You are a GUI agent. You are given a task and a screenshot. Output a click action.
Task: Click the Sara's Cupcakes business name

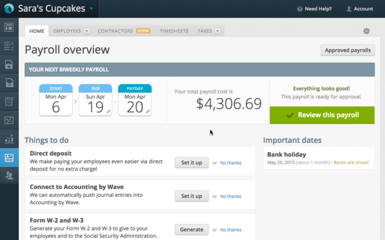[x=52, y=8]
